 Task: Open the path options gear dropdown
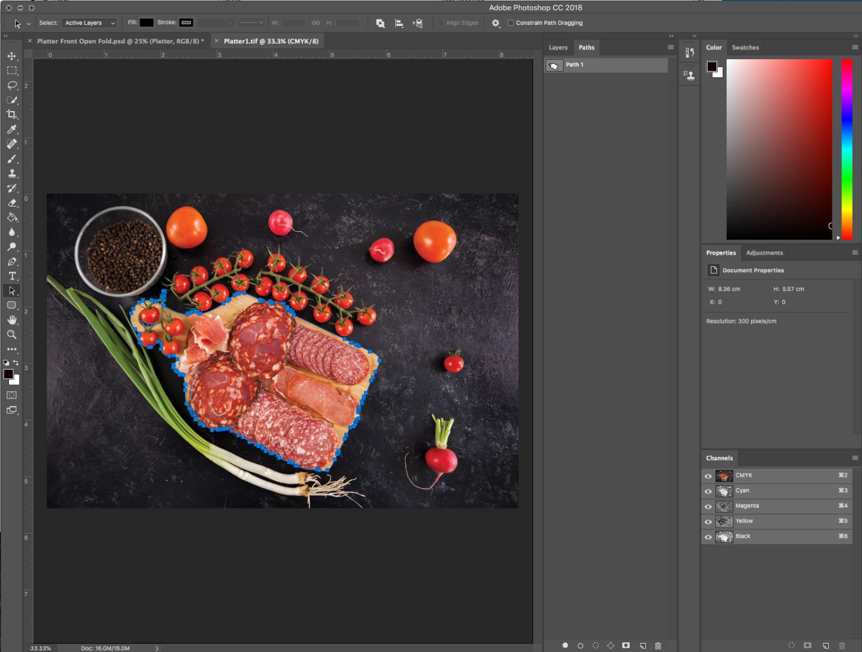496,23
